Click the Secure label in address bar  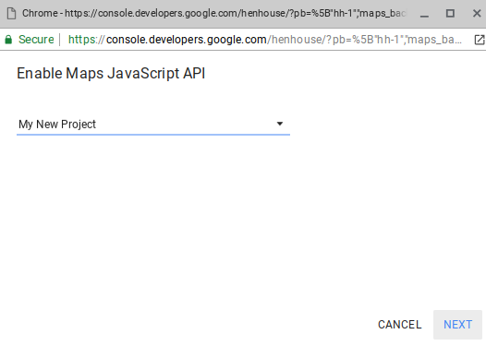(36, 40)
